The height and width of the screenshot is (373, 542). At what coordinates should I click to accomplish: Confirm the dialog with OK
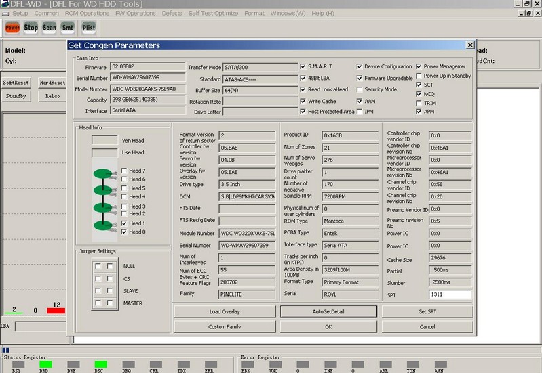coord(328,326)
